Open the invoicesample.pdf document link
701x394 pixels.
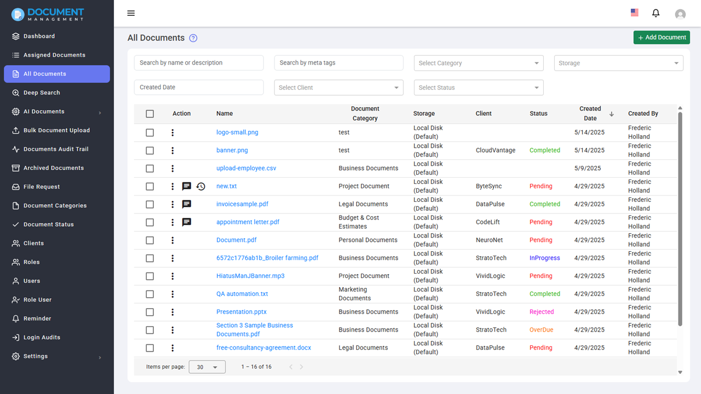(x=242, y=204)
